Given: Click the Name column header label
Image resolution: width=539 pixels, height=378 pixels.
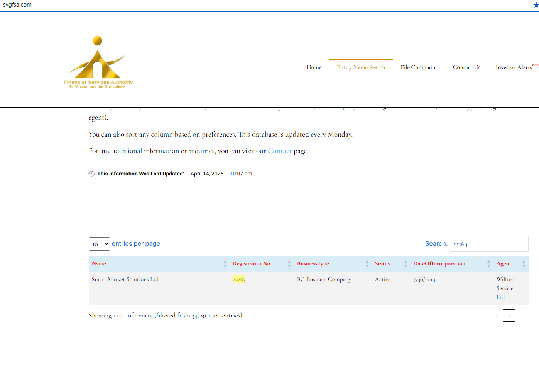Looking at the screenshot, I should point(99,264).
